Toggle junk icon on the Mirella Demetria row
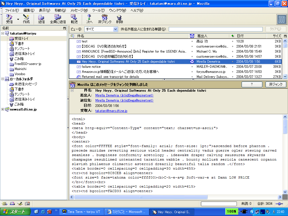 (192, 62)
